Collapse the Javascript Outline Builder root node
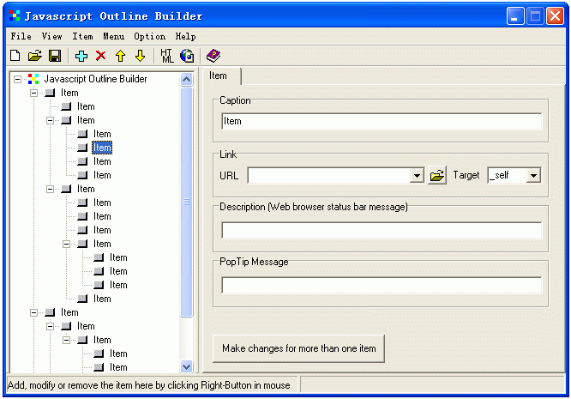This screenshot has height=399, width=571. [x=17, y=79]
